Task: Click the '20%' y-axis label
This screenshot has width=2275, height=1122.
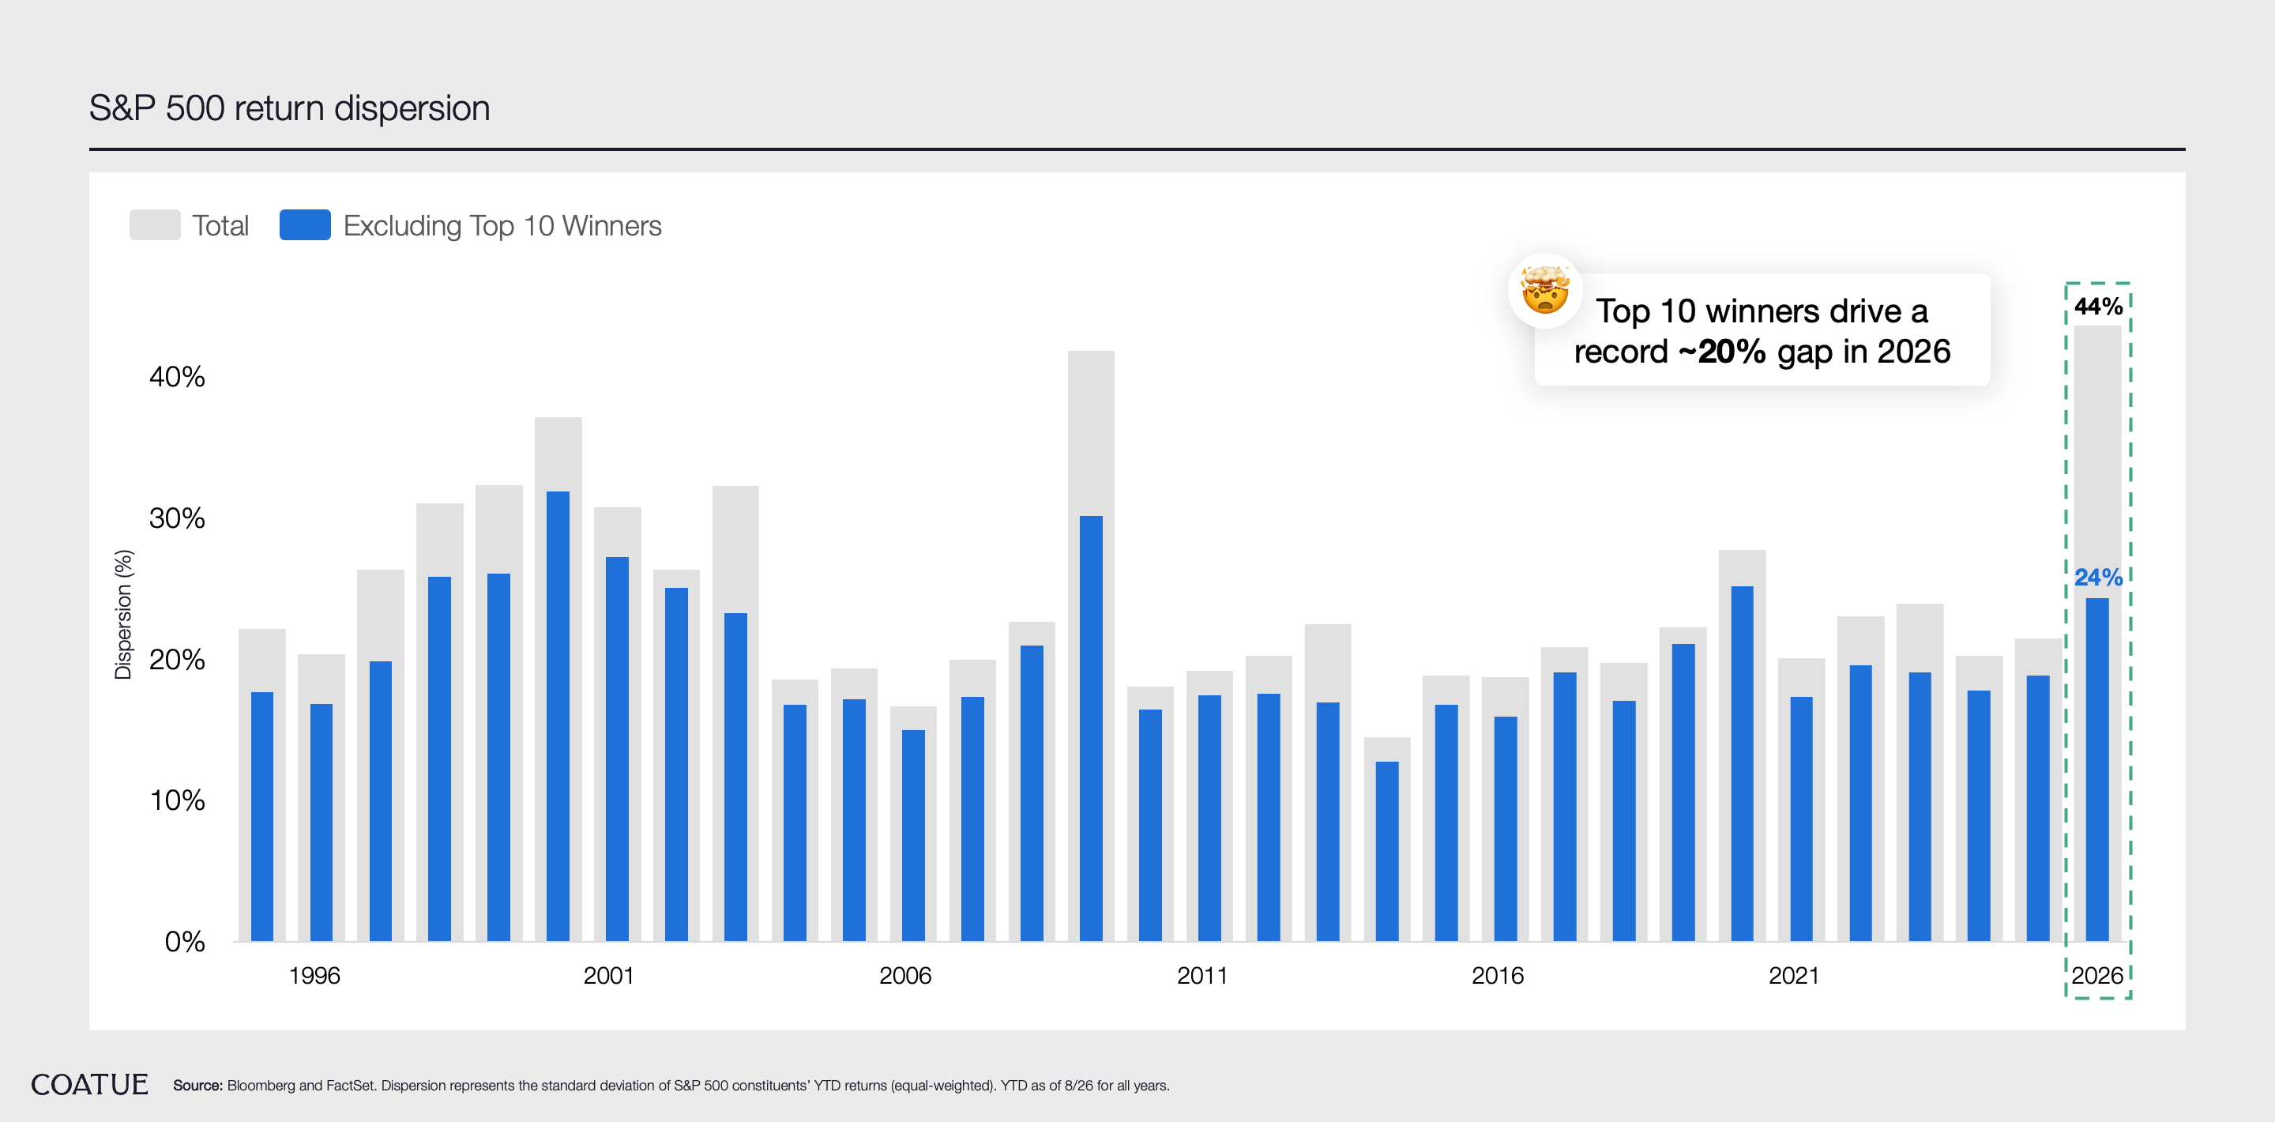Action: click(177, 660)
